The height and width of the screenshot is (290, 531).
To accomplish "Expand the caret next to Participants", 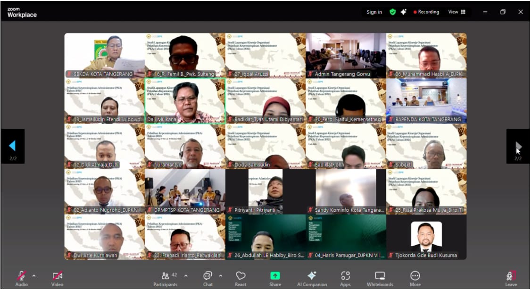I will [186, 275].
